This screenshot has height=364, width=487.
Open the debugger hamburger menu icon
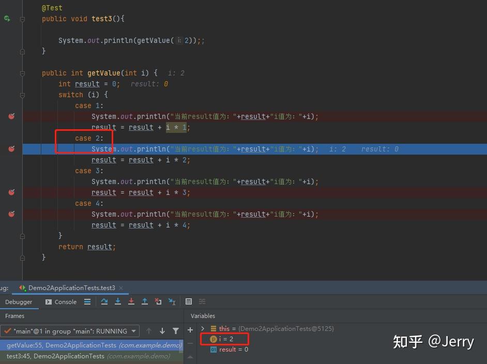click(87, 301)
